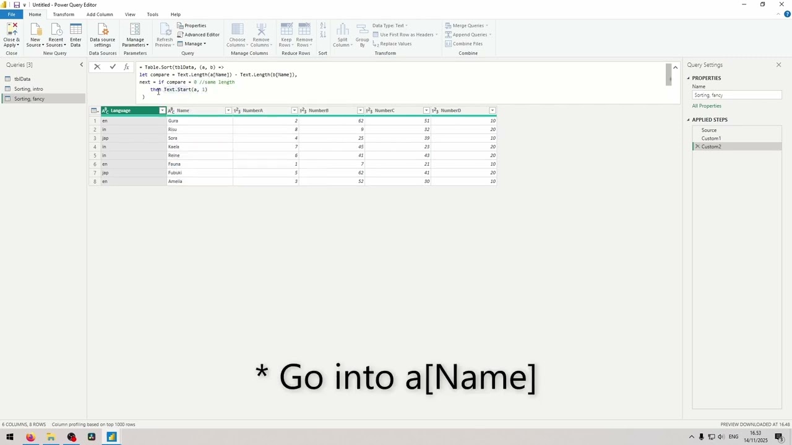Collapse the PROPERTIES section

688,78
